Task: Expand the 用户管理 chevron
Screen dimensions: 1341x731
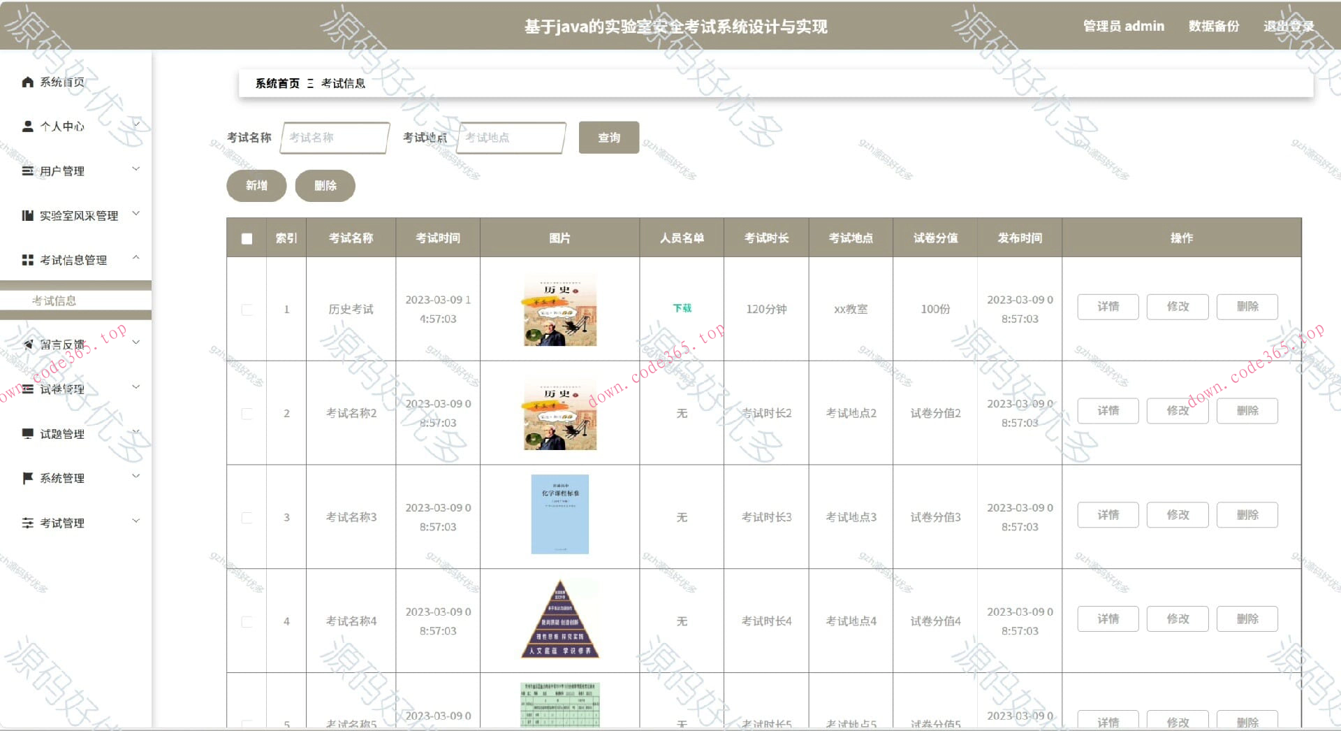Action: pos(136,168)
